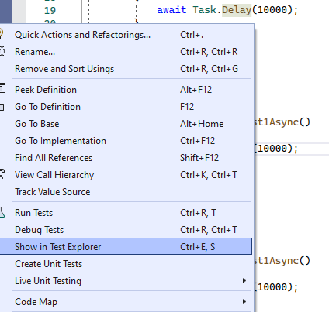Click the Rename icon
Screen dimensions: 329x312
tap(2, 52)
